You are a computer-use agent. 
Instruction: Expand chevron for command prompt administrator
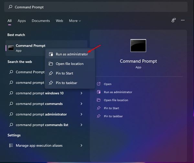pos(81,114)
